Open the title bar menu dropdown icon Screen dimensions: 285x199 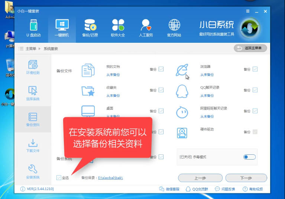pos(247,11)
